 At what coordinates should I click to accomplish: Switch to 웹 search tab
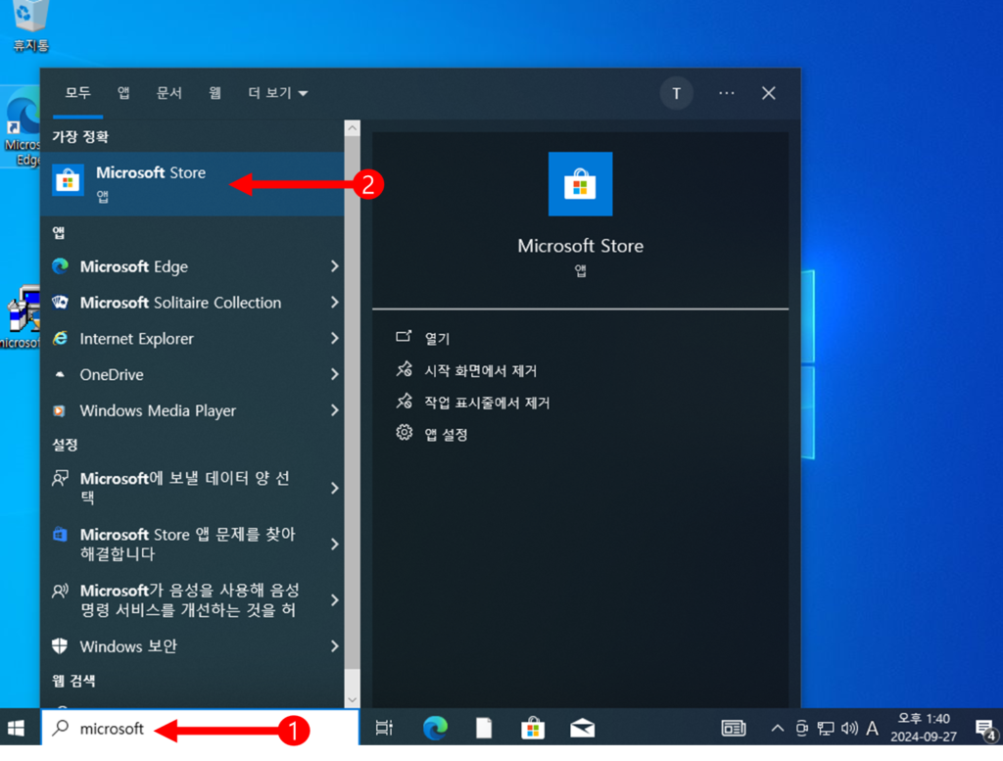[x=215, y=93]
